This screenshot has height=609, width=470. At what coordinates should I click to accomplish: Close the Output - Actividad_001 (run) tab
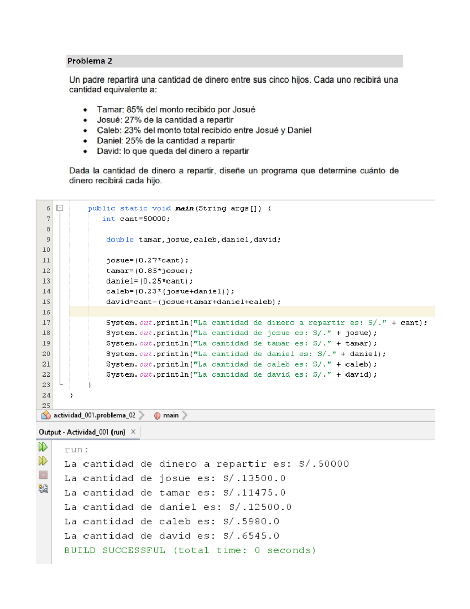[x=133, y=432]
